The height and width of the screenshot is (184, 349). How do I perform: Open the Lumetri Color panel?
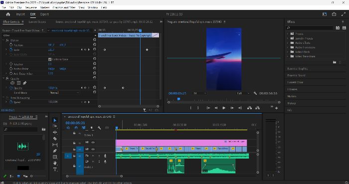295,82
